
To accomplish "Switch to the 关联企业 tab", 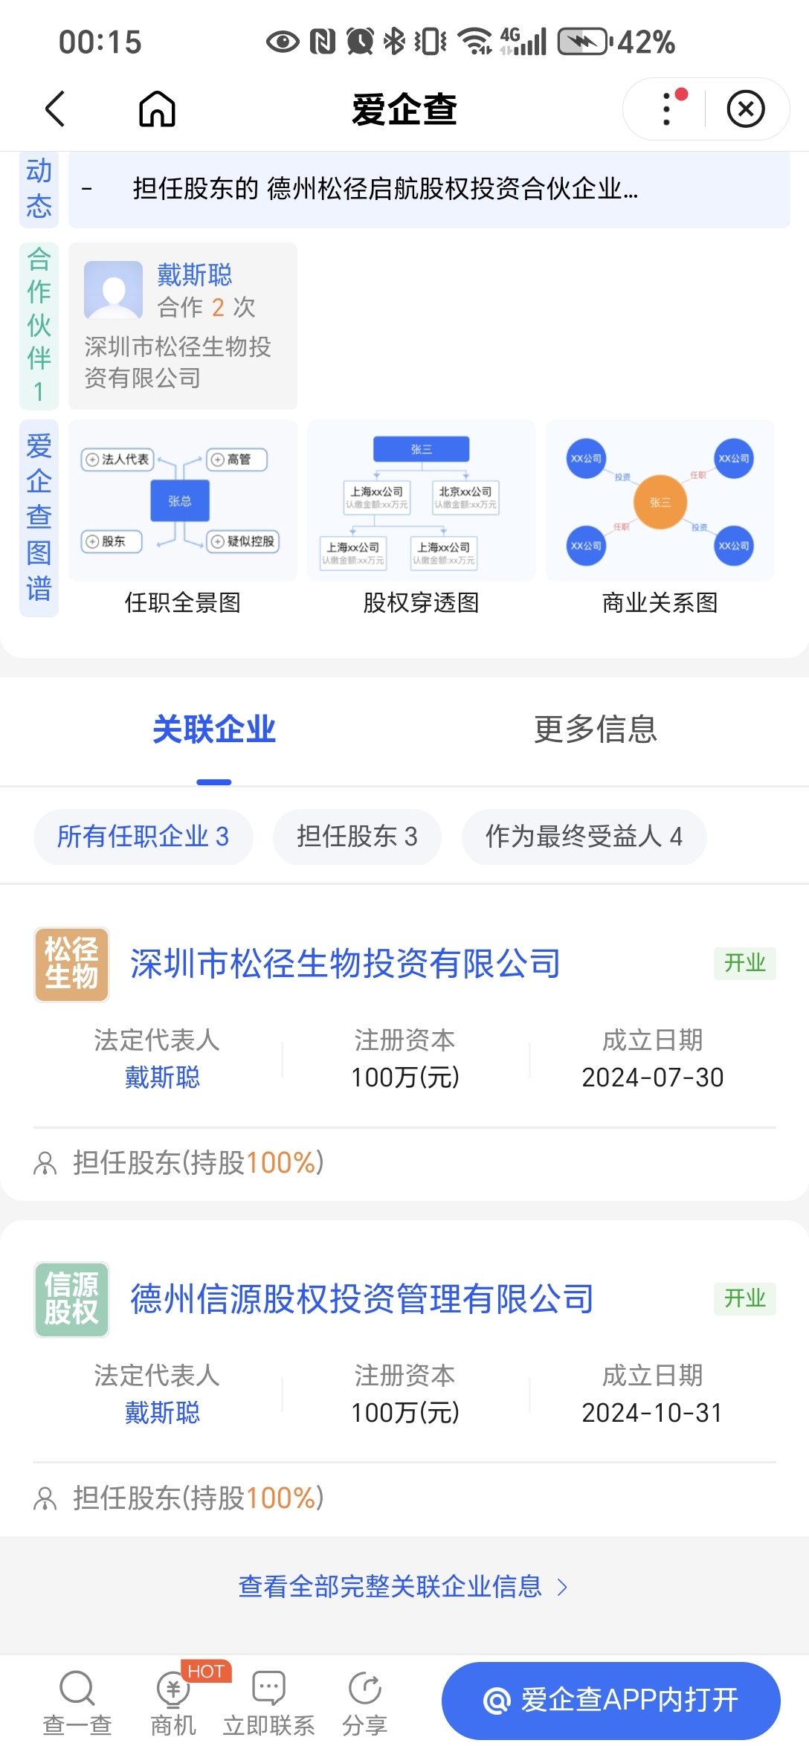I will pyautogui.click(x=214, y=729).
